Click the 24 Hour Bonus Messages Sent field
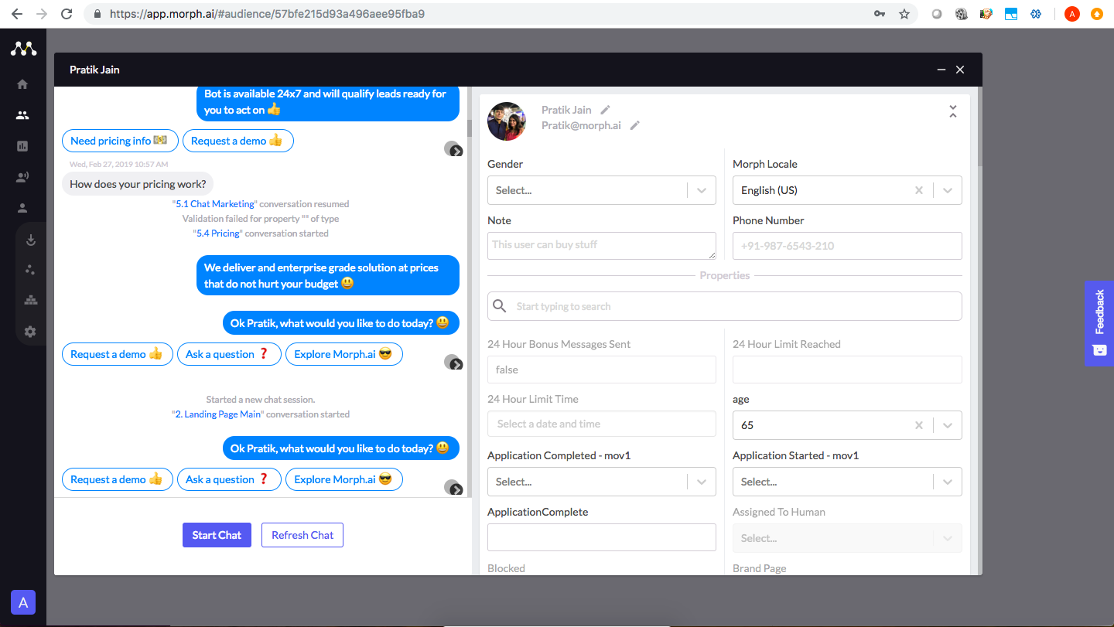 click(x=602, y=370)
